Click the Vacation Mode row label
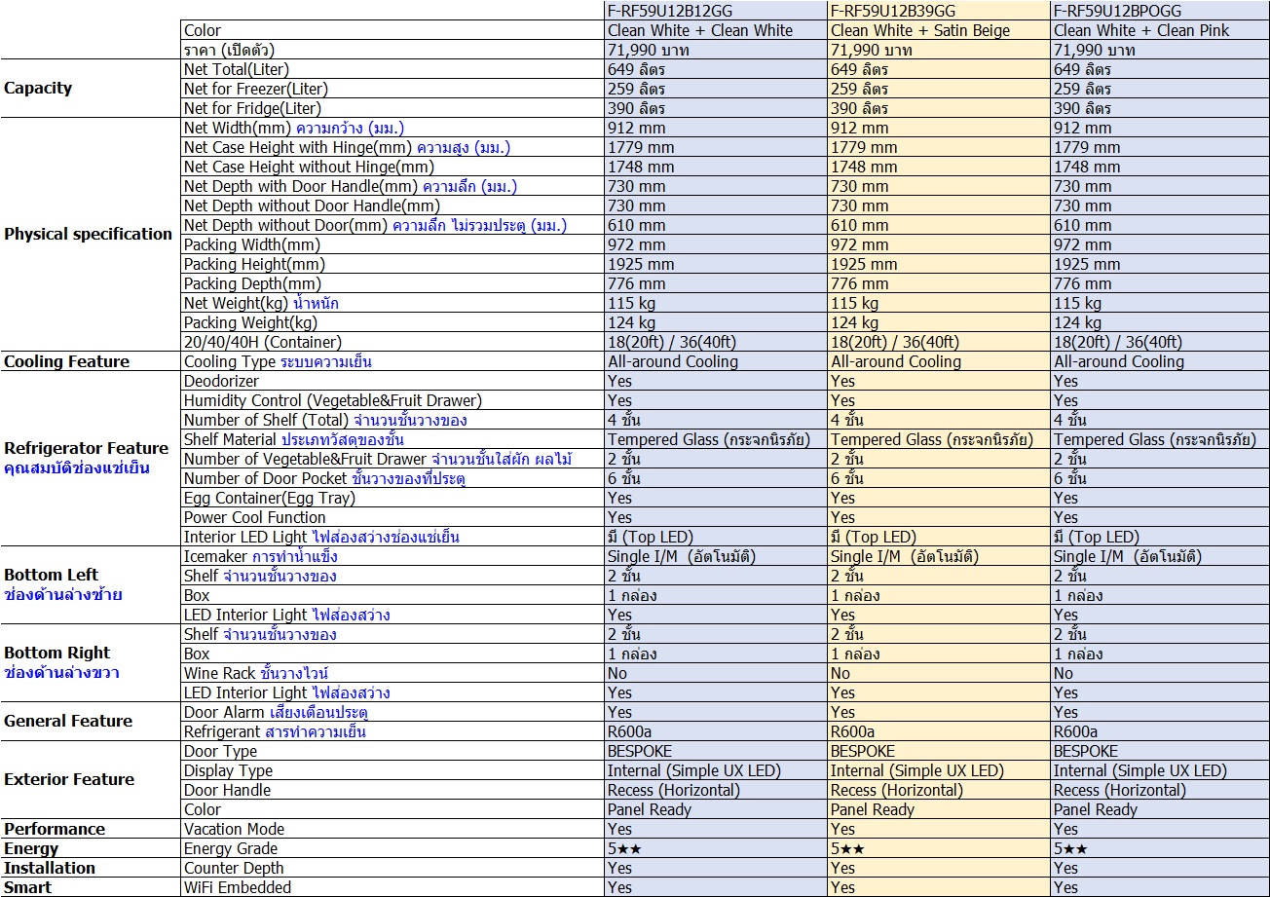Image resolution: width=1270 pixels, height=897 pixels. point(234,829)
